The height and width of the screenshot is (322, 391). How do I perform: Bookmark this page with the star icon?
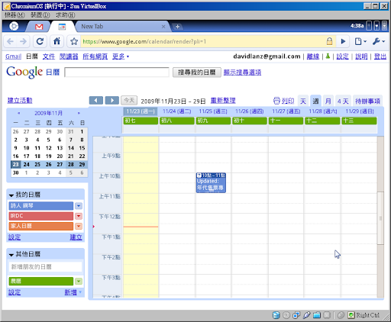pyautogui.click(x=74, y=41)
